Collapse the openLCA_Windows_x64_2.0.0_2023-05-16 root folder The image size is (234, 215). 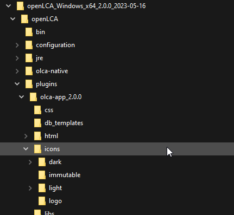[x=9, y=6]
